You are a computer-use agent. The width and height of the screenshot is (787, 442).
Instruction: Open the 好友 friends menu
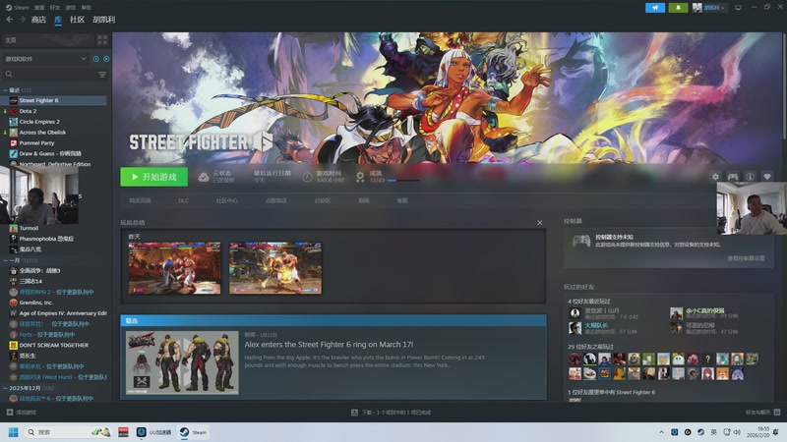pyautogui.click(x=55, y=8)
